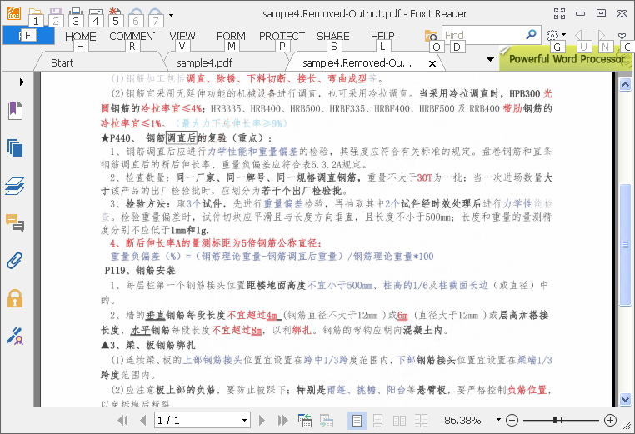Enable continuous page view mode
635x434 pixels.
click(377, 421)
